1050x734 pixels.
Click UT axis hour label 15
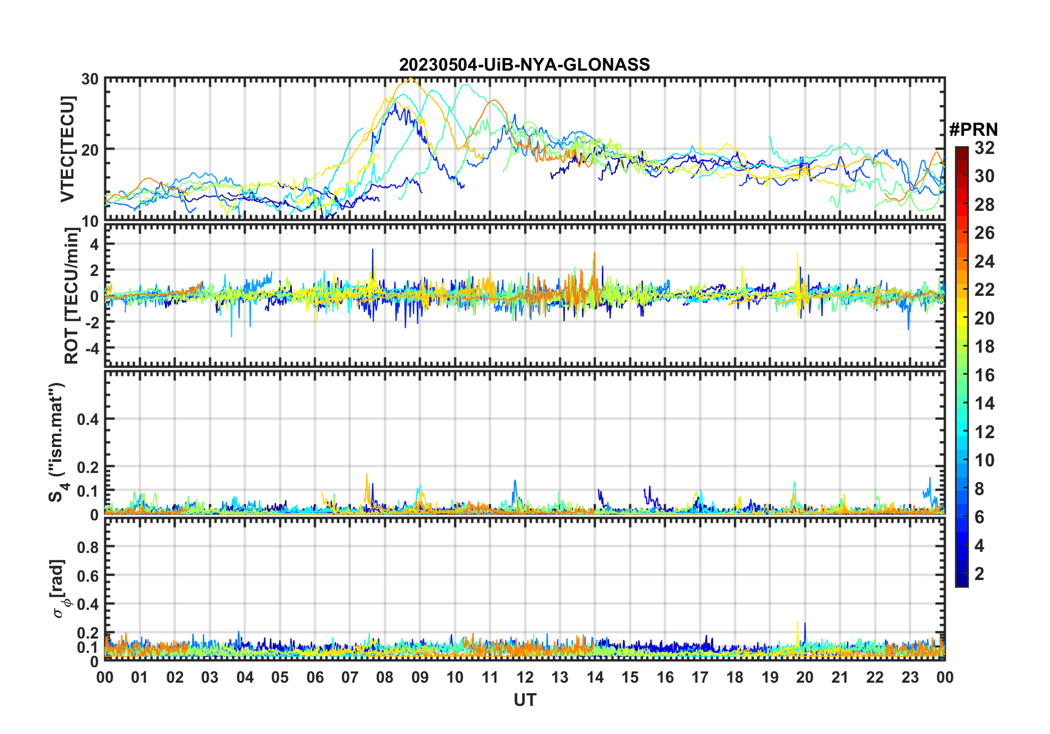tap(630, 678)
